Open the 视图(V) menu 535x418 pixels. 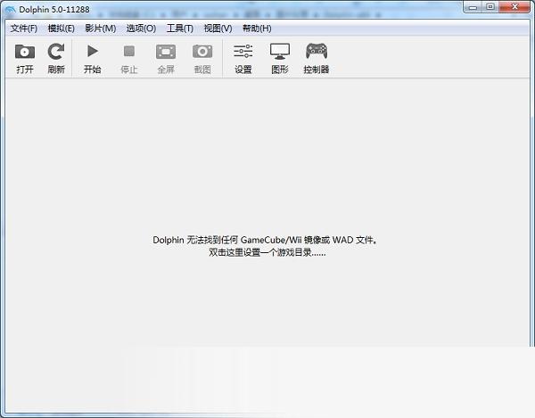click(x=218, y=29)
